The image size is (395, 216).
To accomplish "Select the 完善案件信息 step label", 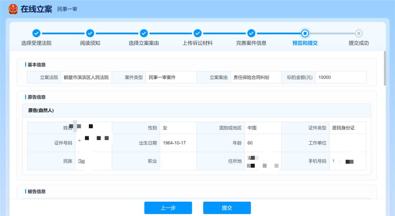I will point(251,43).
